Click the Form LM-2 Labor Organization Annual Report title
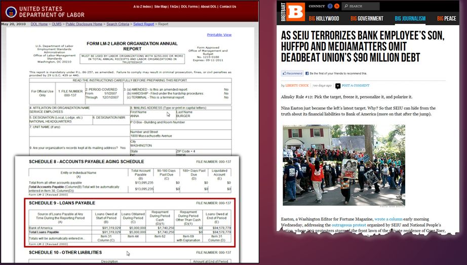This screenshot has width=467, height=265. point(132,46)
